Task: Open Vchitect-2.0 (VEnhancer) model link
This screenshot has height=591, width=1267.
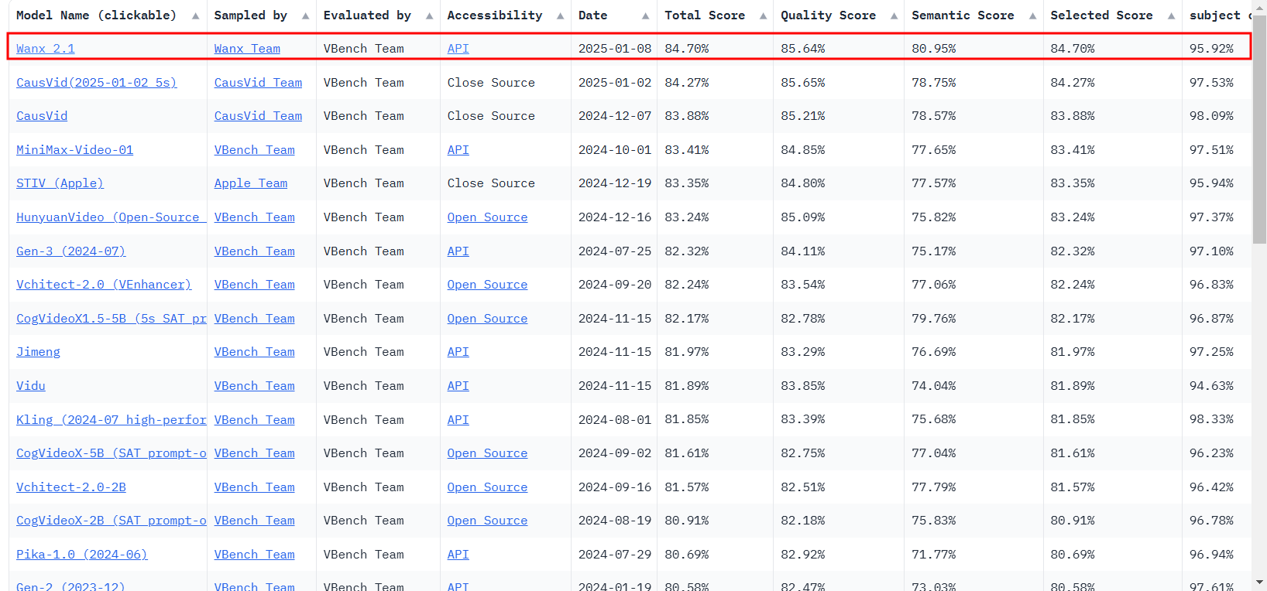Action: click(x=104, y=285)
